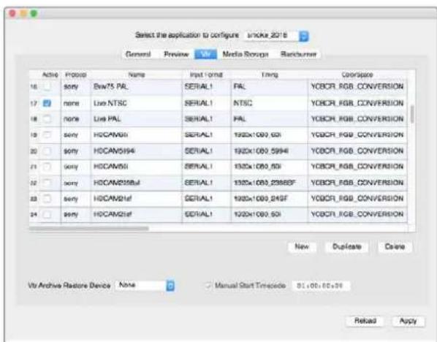Viewport: 437px width, 342px height.
Task: Click the Input Format column header
Action: pyautogui.click(x=206, y=75)
